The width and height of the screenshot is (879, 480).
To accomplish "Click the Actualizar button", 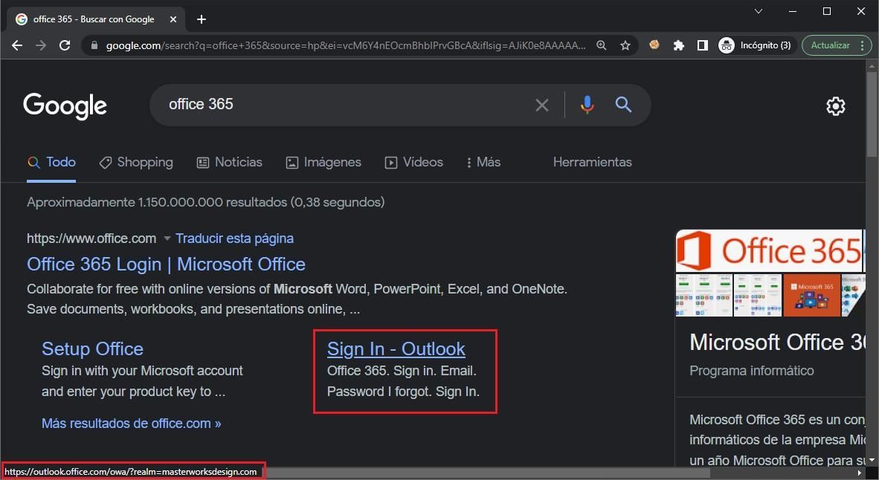I will 831,45.
